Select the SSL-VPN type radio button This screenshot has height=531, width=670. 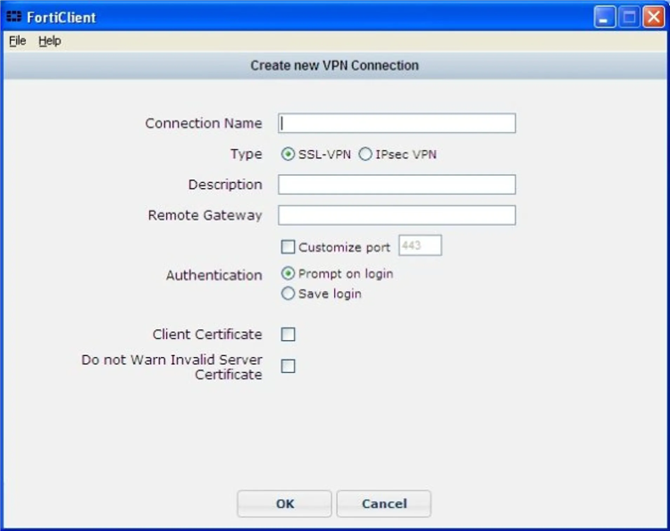tap(288, 154)
